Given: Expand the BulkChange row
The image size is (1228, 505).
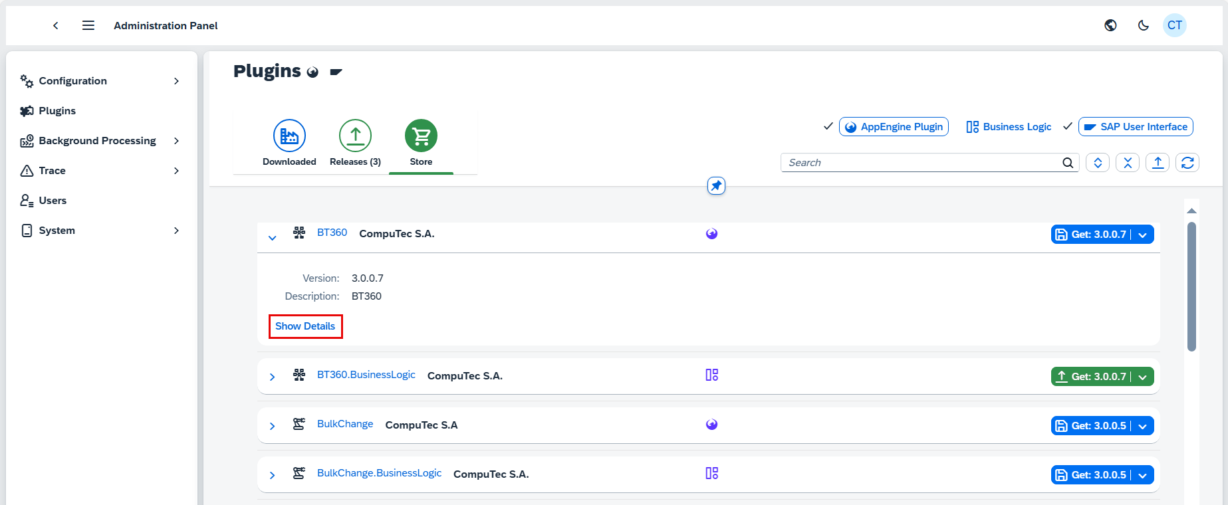Looking at the screenshot, I should pyautogui.click(x=272, y=426).
